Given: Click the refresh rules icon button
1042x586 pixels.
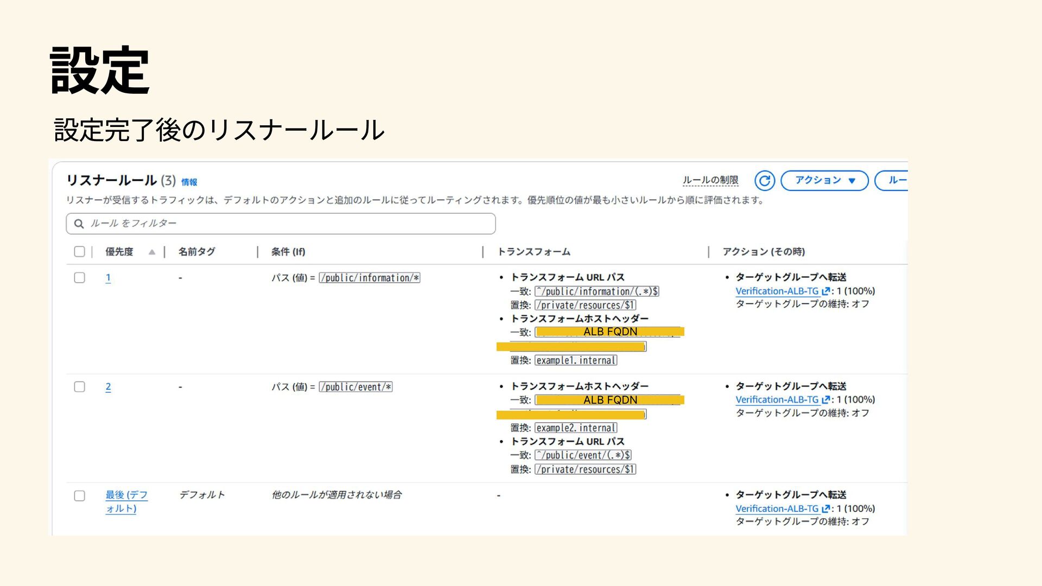Looking at the screenshot, I should (764, 181).
